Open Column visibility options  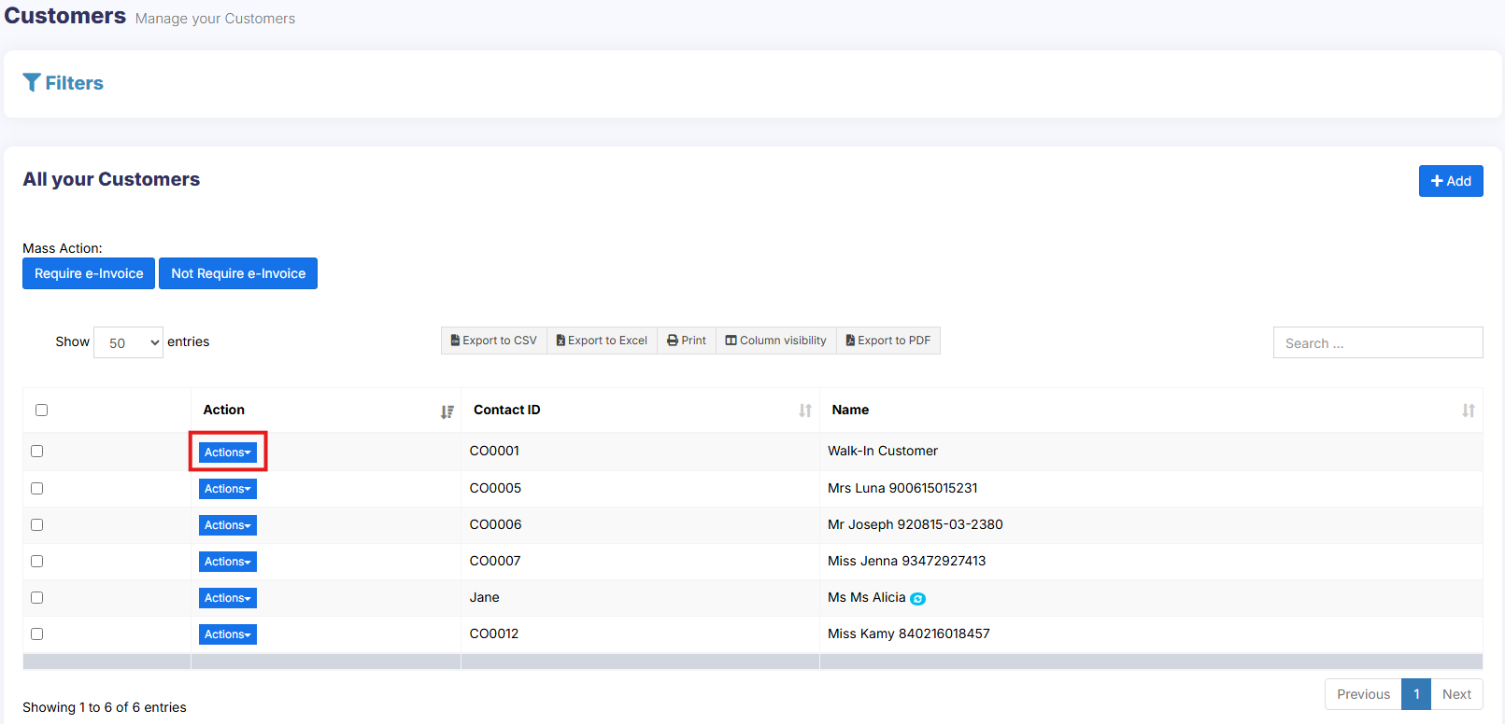[775, 341]
